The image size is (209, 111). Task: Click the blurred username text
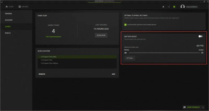(192, 7)
